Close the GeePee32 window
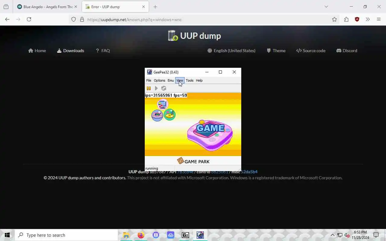This screenshot has height=241, width=386. (x=234, y=72)
